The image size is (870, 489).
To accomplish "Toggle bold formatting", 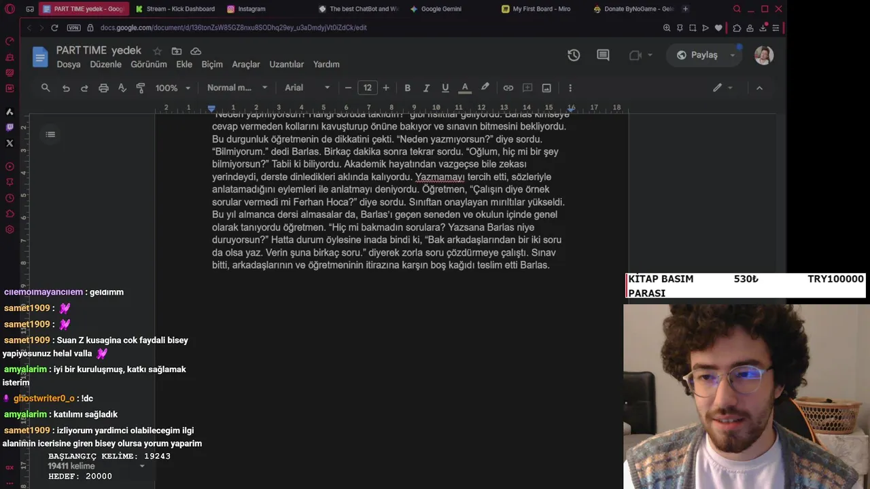I will 407,88.
